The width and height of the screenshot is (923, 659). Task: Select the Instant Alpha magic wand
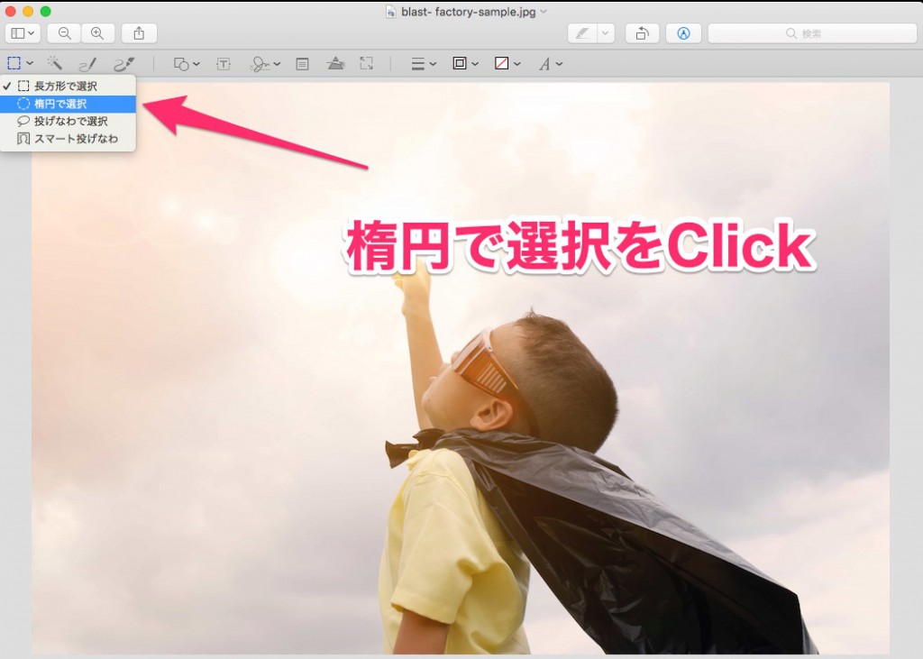coord(55,64)
